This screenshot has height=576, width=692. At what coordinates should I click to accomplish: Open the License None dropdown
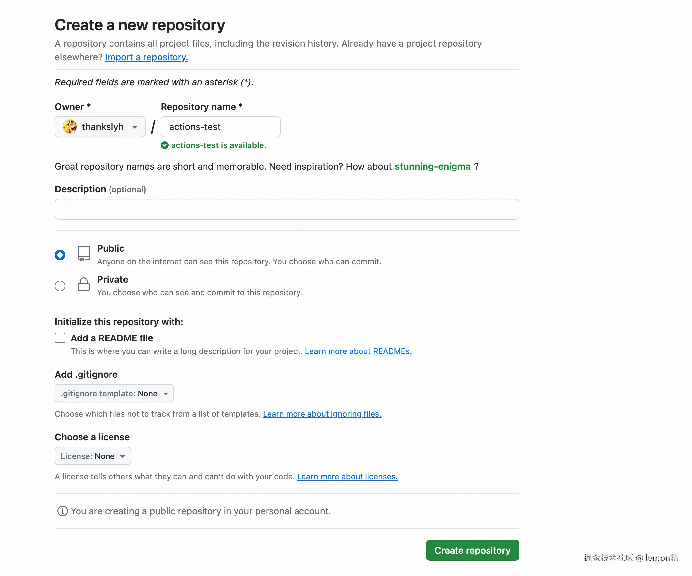93,456
